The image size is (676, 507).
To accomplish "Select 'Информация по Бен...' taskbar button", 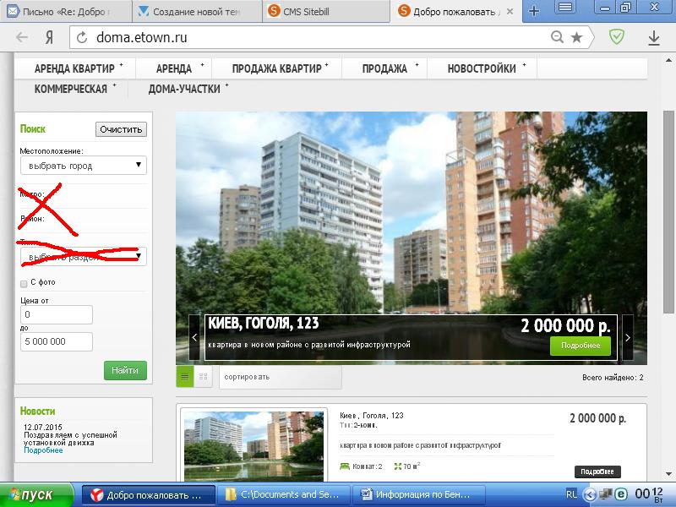I will click(x=419, y=495).
